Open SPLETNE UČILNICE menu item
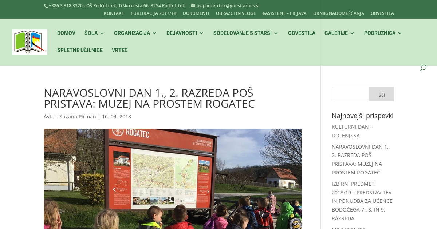437x229 pixels. point(80,50)
